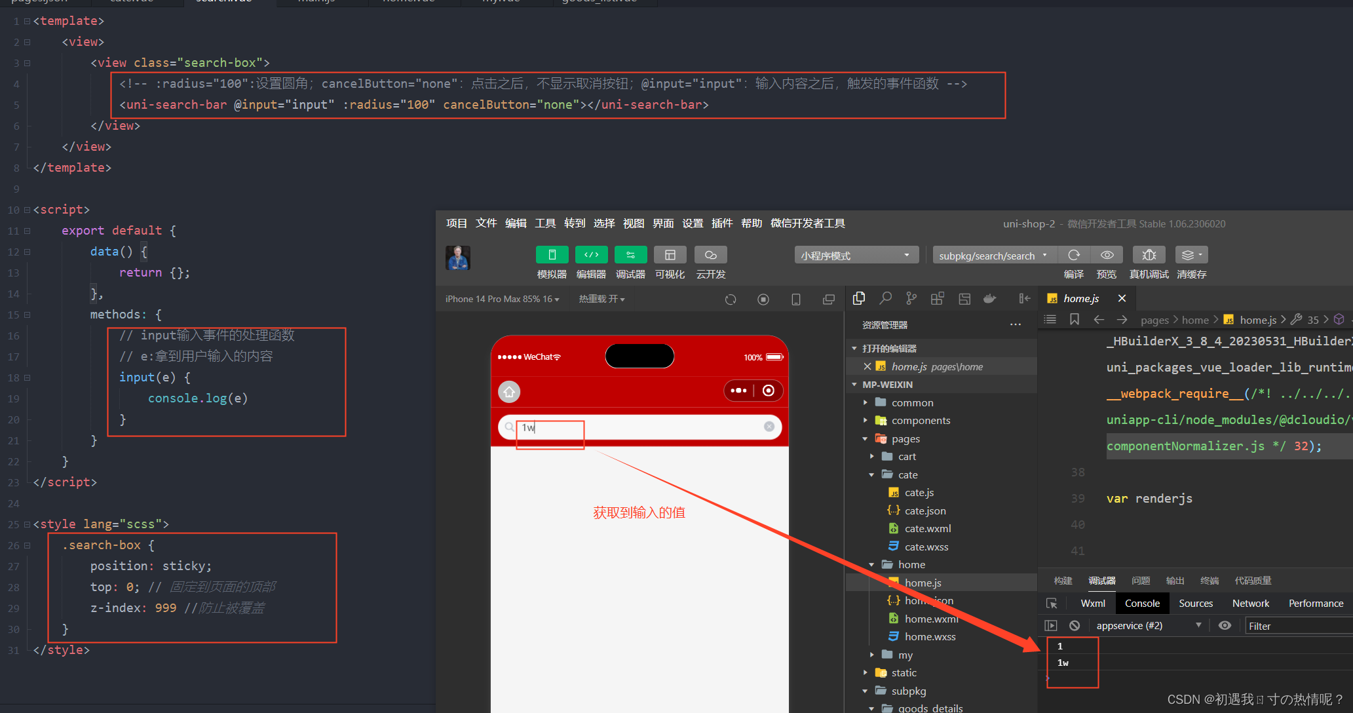Click the outline list icon in breadcrumb bar

[x=1050, y=320]
